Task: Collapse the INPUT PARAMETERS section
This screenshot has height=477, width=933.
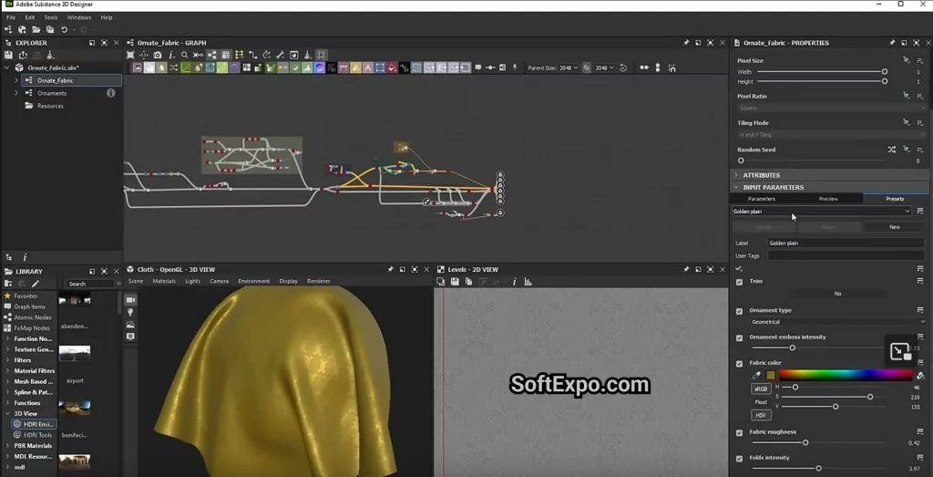Action: (735, 187)
